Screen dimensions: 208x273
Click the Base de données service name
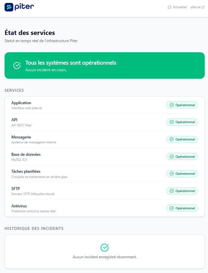click(x=26, y=154)
